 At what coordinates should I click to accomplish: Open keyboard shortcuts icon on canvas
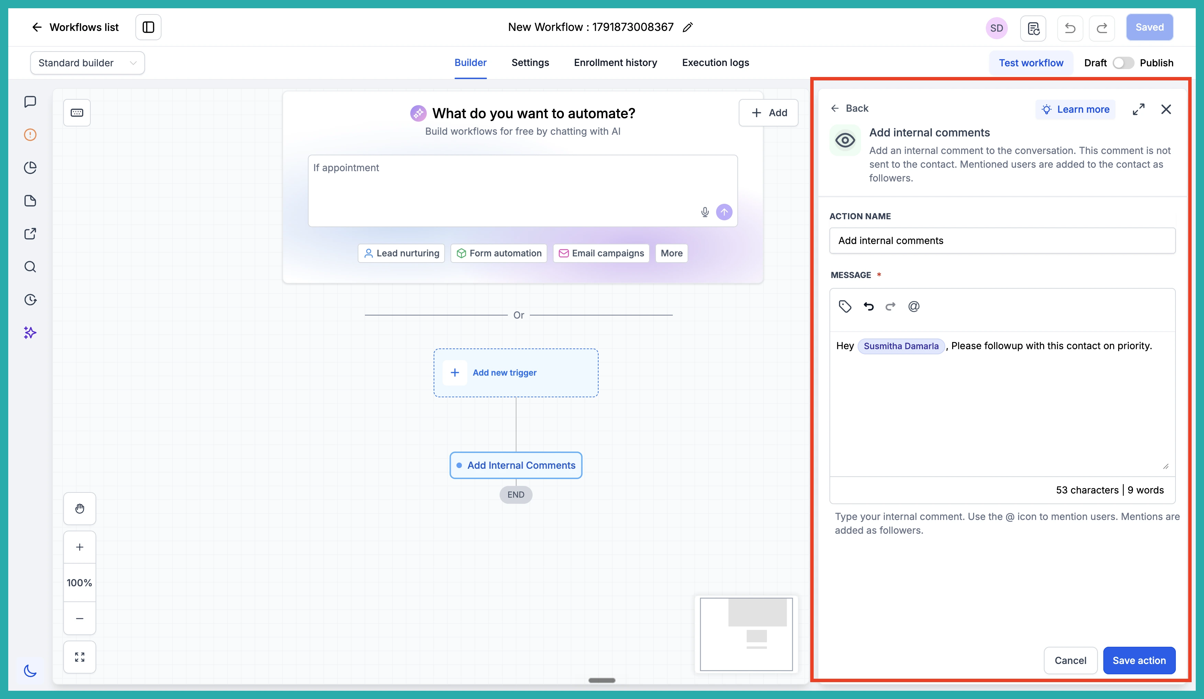[77, 113]
